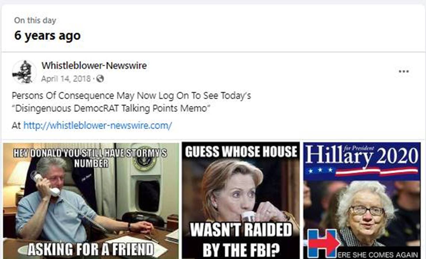
Task: Click the H arrow logo in the Hillary image
Action: [323, 243]
